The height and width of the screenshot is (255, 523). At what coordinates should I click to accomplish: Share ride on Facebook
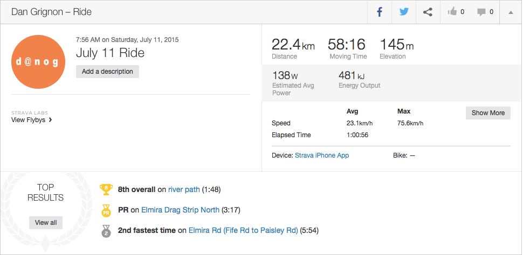pos(380,12)
